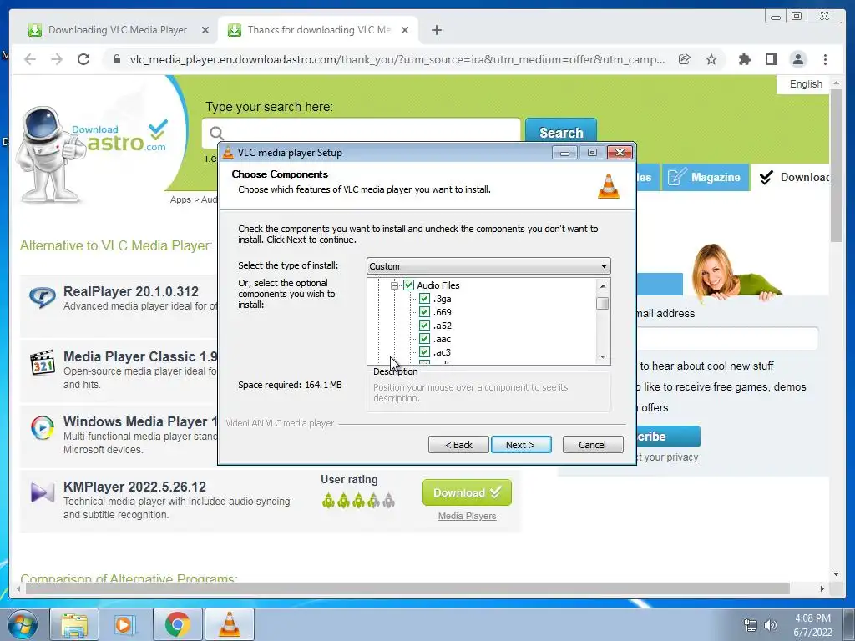Click Apps breadcrumb link
855x641 pixels.
[180, 199]
